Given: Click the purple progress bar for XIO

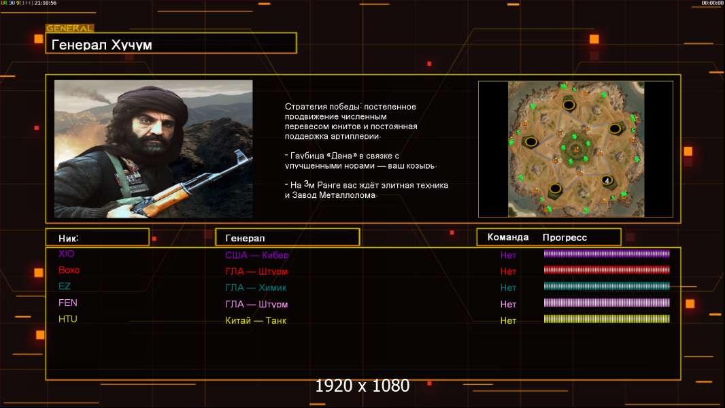Looking at the screenshot, I should point(607,254).
